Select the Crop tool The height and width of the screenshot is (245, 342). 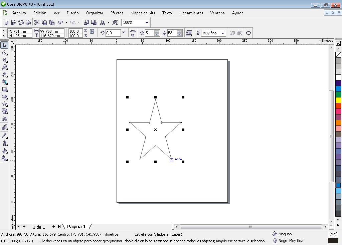pyautogui.click(x=4, y=59)
